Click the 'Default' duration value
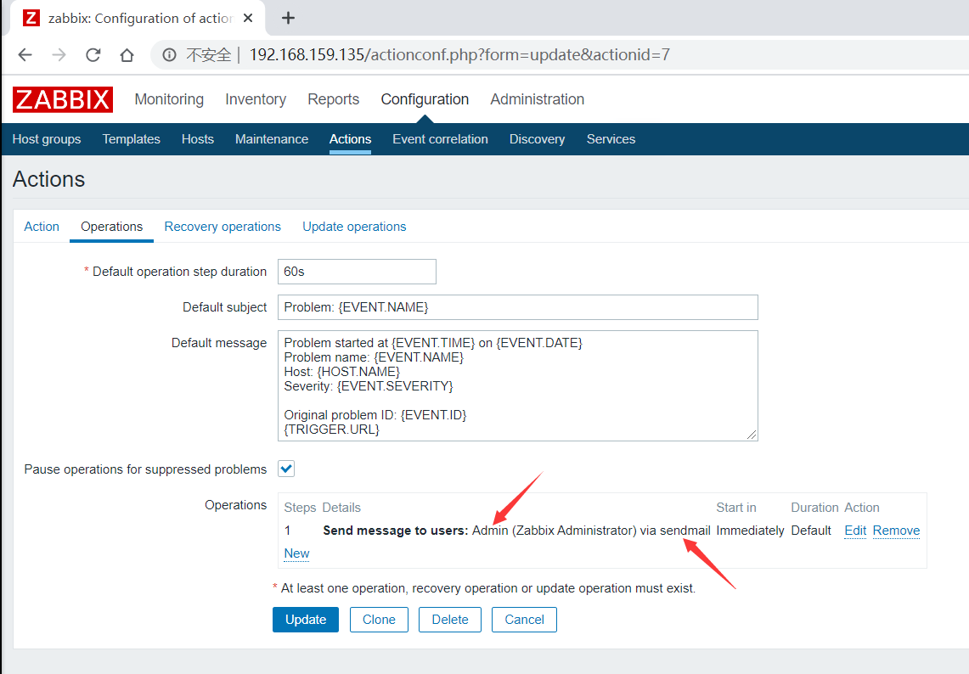 coord(811,531)
